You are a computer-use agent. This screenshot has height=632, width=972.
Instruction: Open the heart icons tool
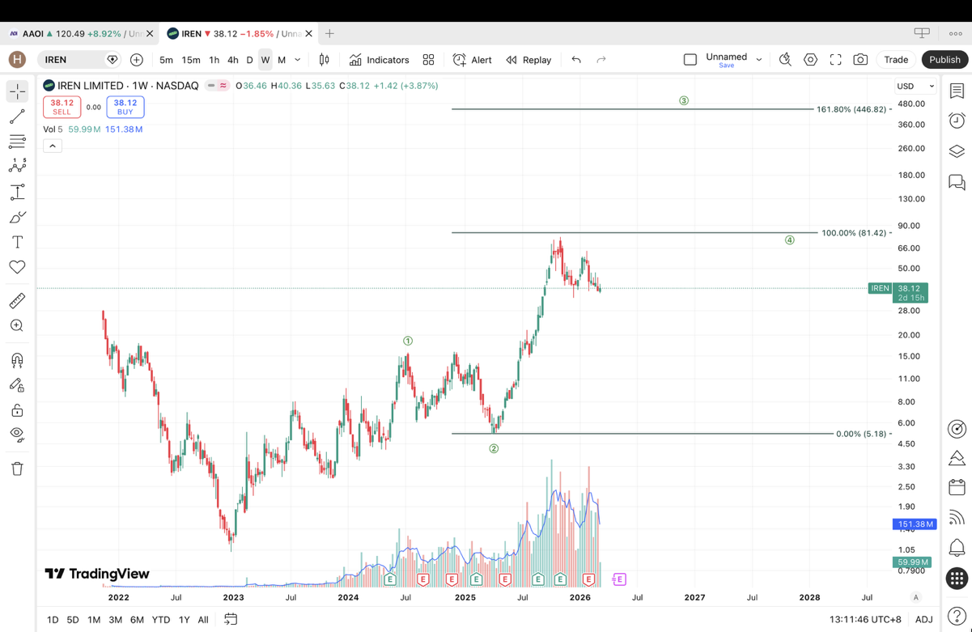pyautogui.click(x=17, y=266)
